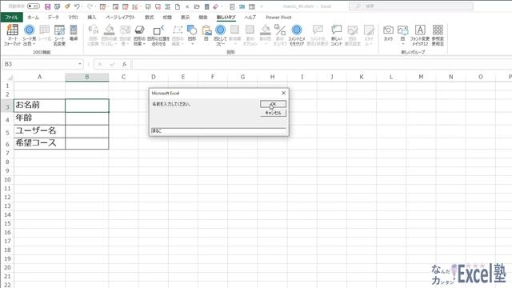Open the 図形 shapes dropdown

[192, 35]
